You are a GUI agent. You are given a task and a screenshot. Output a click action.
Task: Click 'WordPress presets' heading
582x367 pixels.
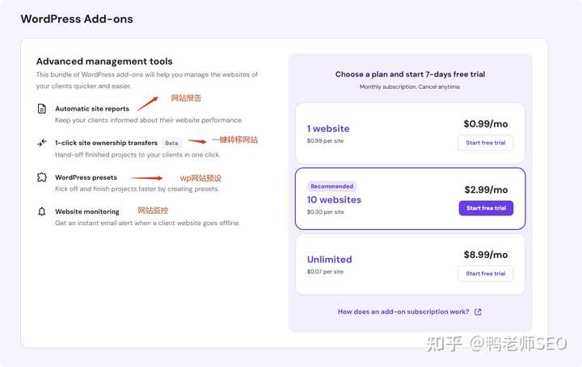tap(86, 177)
